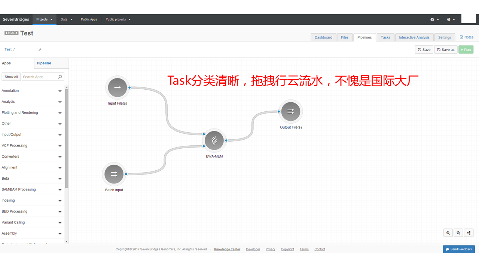Click the BWA-MEM node icon

click(214, 140)
